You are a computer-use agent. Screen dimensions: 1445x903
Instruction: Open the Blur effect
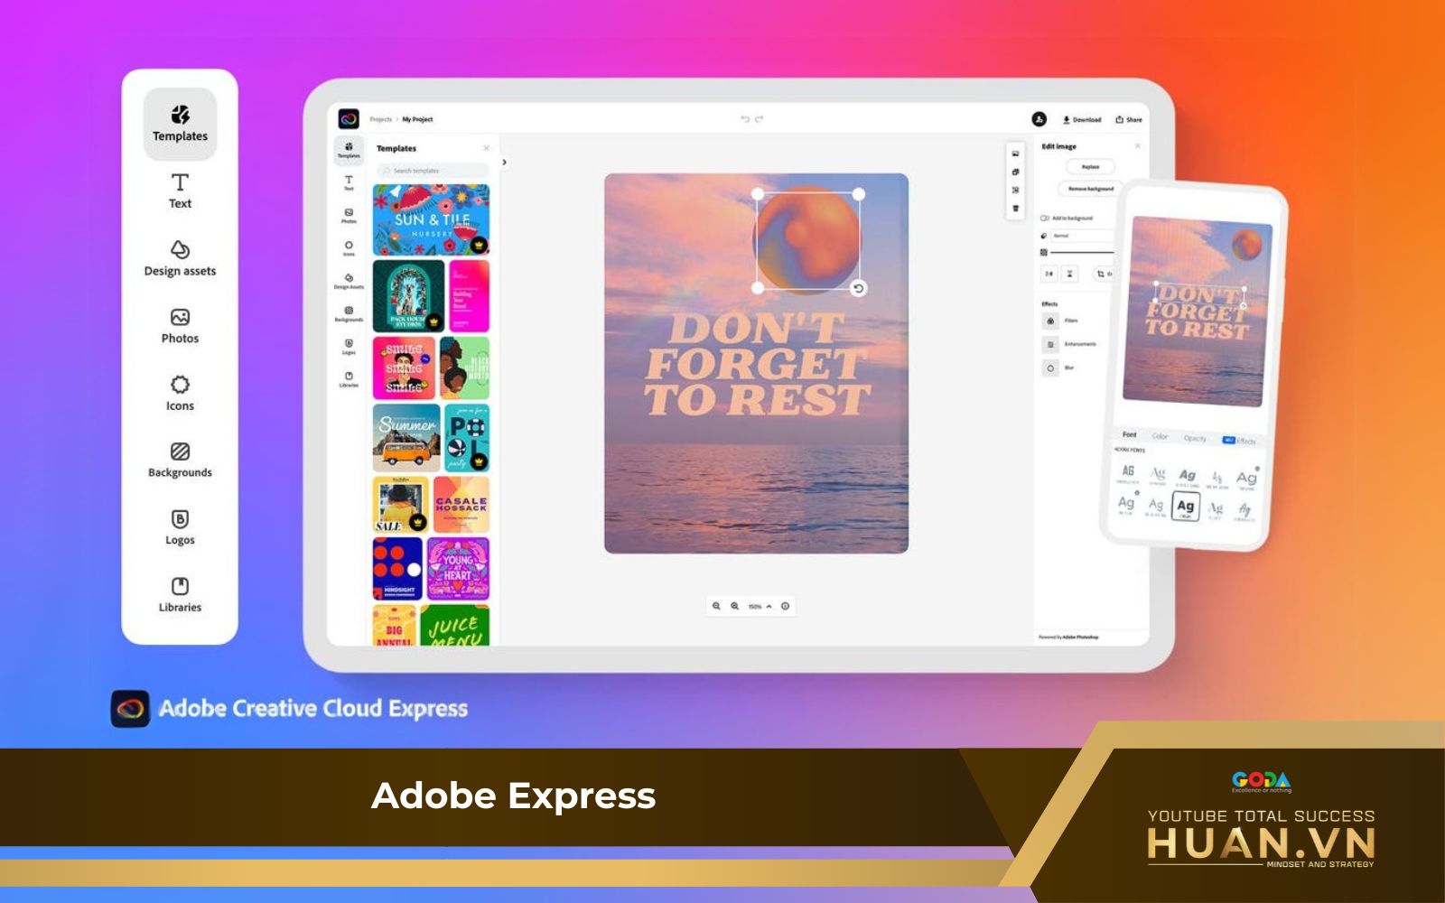tap(1058, 368)
